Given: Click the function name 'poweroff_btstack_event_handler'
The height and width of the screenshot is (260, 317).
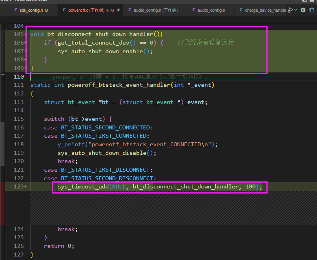Looking at the screenshot, I should [x=119, y=85].
